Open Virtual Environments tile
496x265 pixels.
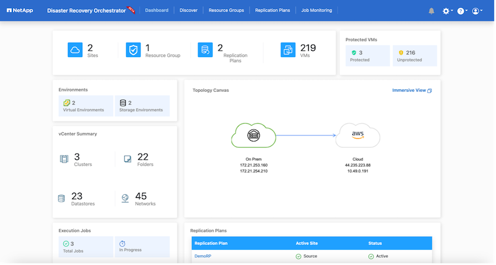(84, 106)
